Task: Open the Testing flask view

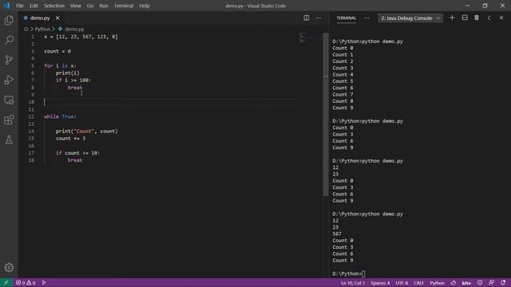Action: (9, 140)
